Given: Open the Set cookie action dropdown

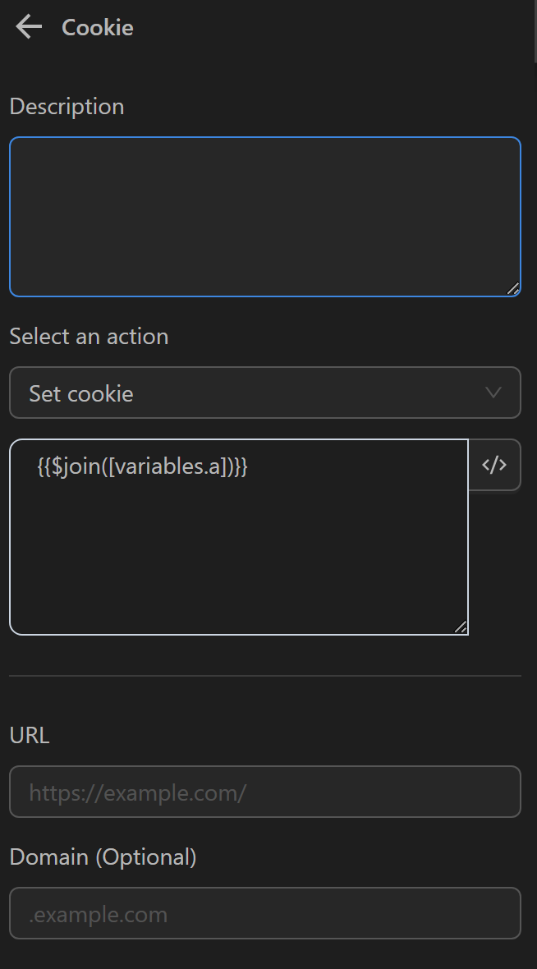Looking at the screenshot, I should [x=265, y=393].
